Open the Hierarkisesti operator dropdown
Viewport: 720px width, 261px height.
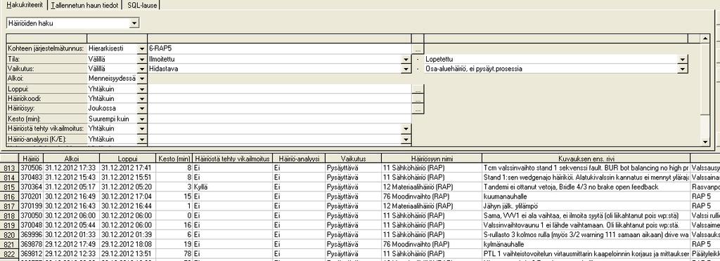[x=141, y=48]
